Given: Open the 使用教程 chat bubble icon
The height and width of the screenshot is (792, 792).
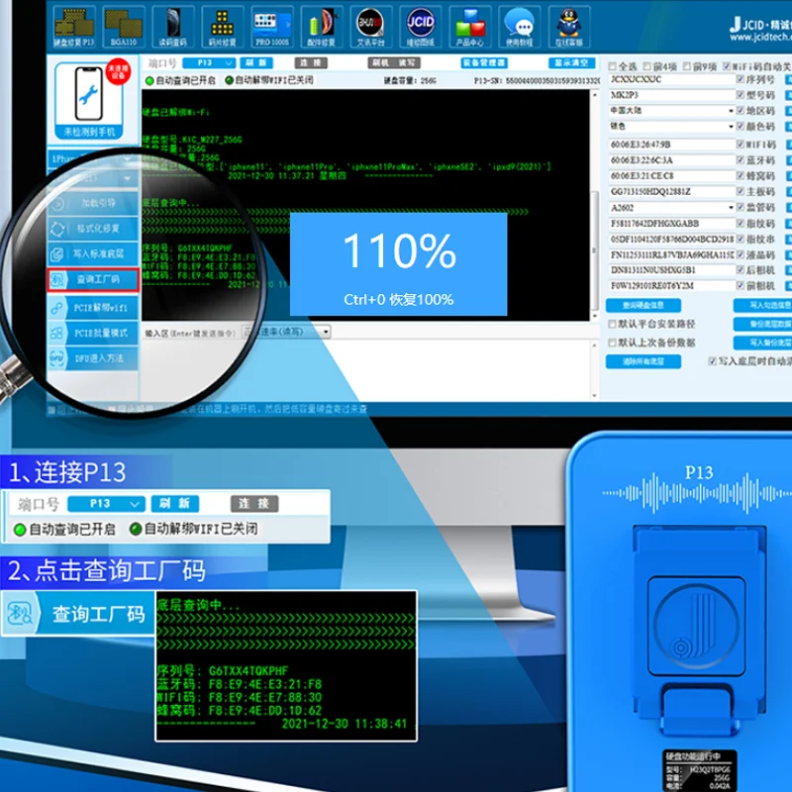Looking at the screenshot, I should 519,26.
